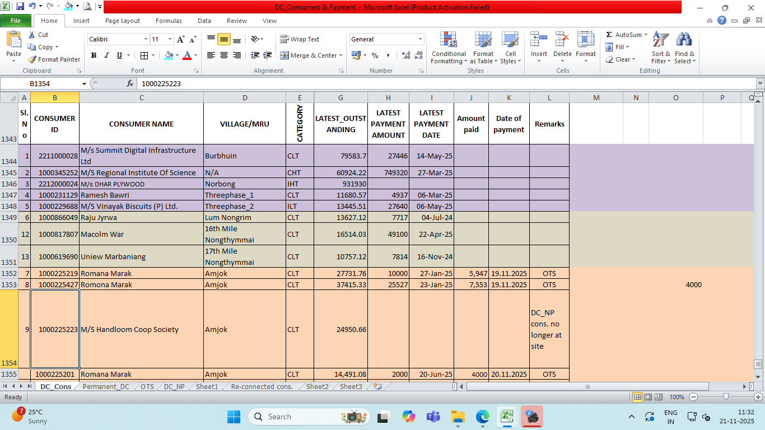This screenshot has width=765, height=430.
Task: Open the Formulas ribbon tab
Action: (x=169, y=21)
